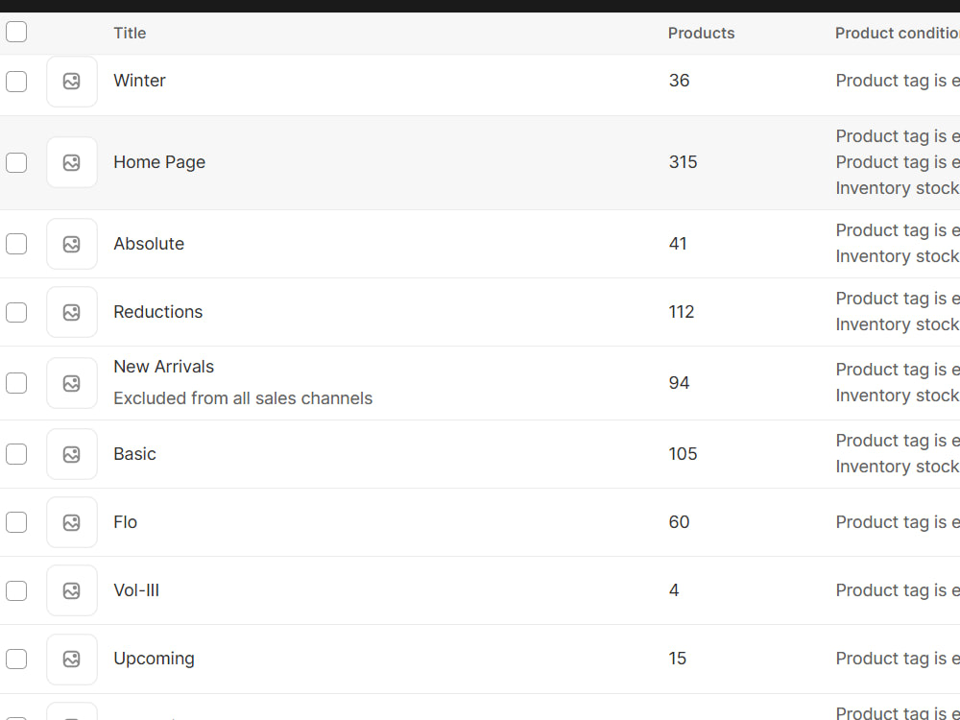The width and height of the screenshot is (960, 720).
Task: Open the New Arrivals collection
Action: tap(163, 366)
